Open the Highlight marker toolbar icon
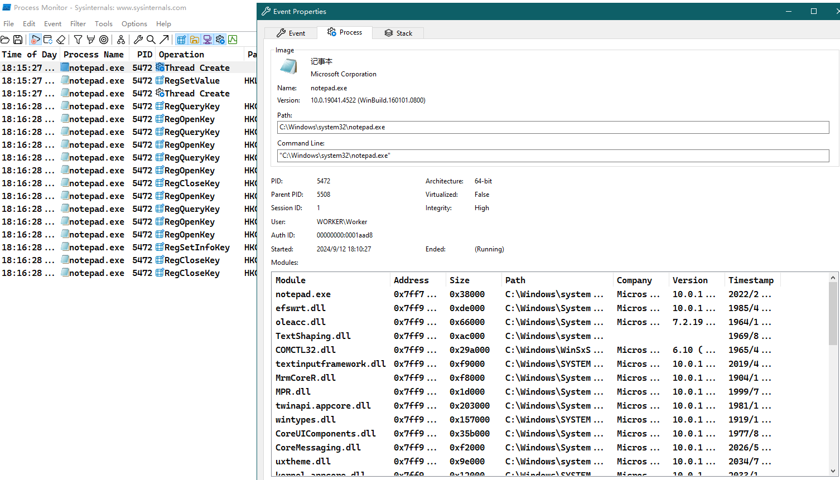 point(90,40)
